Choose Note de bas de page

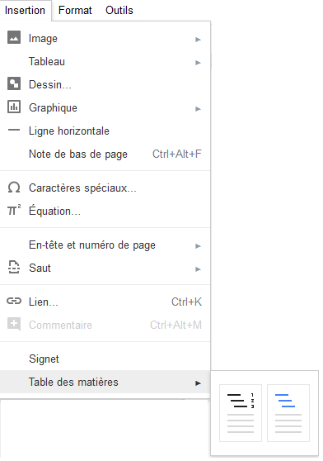[105, 154]
